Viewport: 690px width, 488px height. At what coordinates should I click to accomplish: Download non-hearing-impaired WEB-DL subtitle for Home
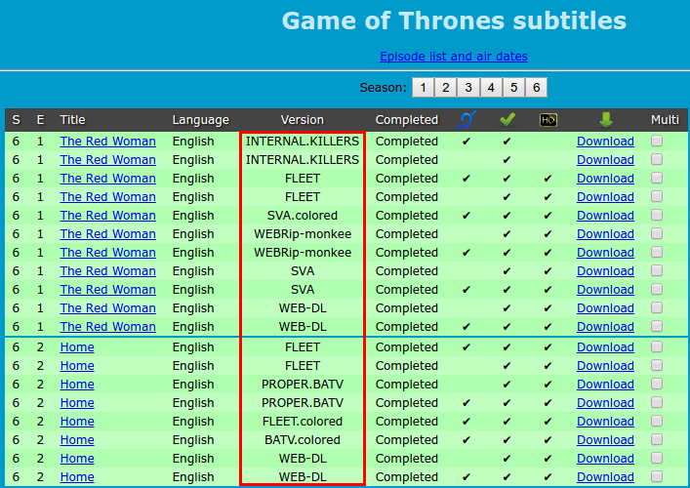point(605,459)
